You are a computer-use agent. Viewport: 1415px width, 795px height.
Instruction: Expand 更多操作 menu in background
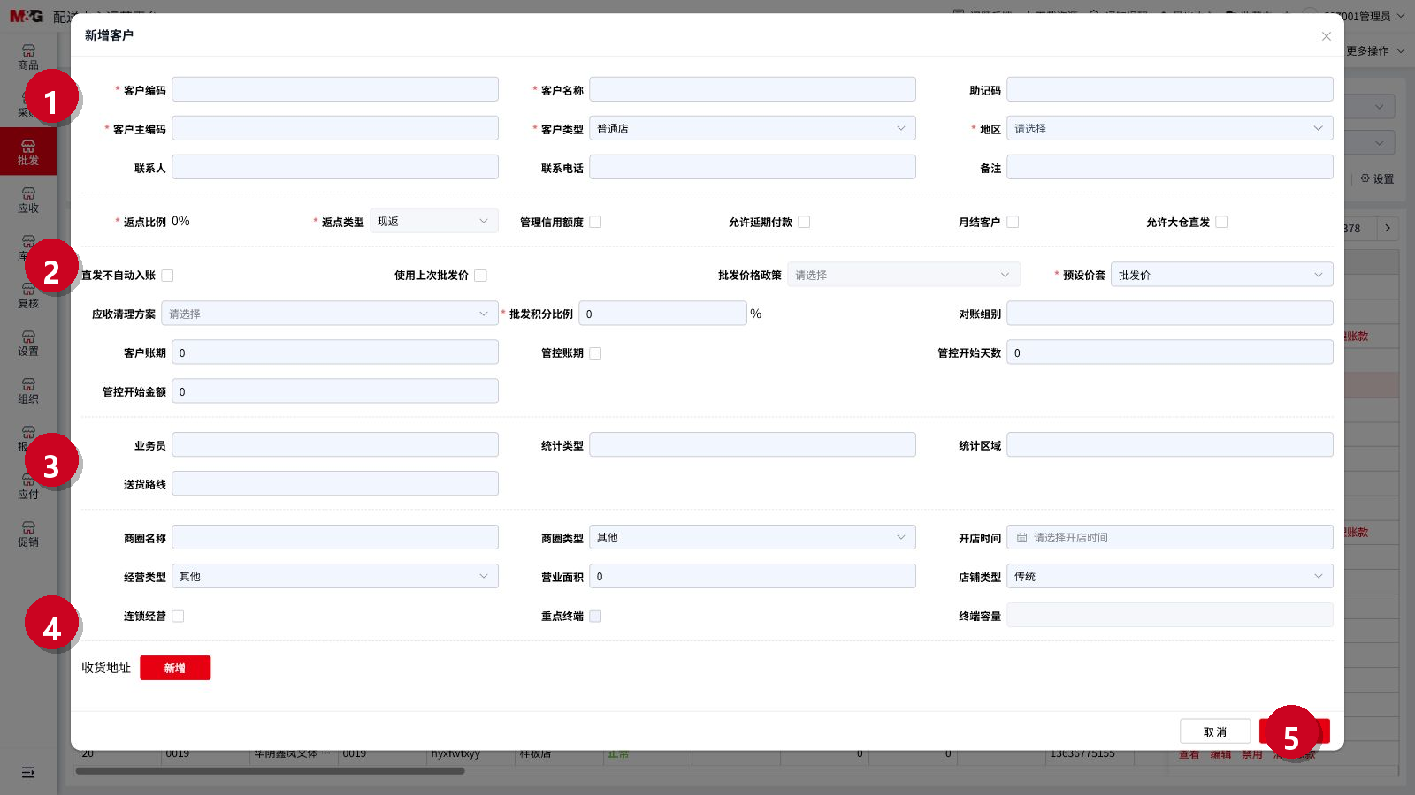point(1375,51)
